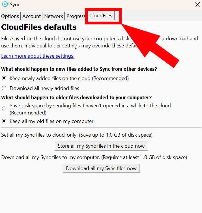Enable Save disk space by sending files to cloud
This screenshot has height=213, width=202.
point(4,109)
